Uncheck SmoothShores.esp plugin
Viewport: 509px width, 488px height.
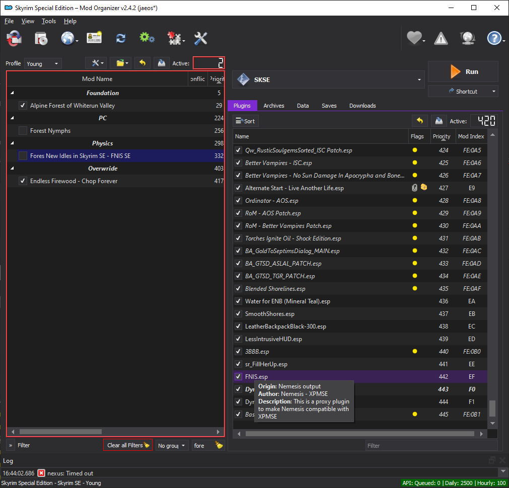pyautogui.click(x=238, y=313)
